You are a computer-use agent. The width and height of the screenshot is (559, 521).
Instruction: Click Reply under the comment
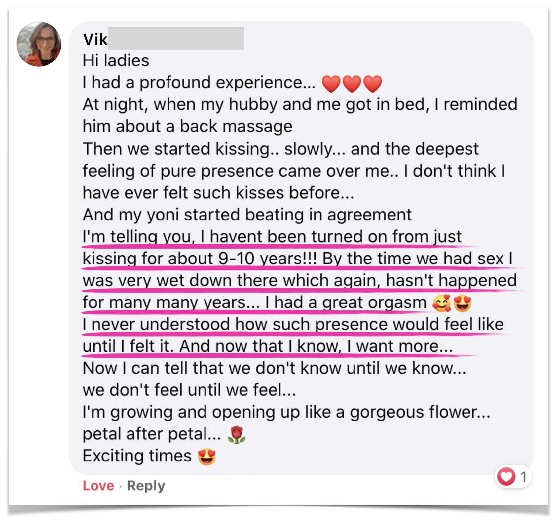coord(146,486)
